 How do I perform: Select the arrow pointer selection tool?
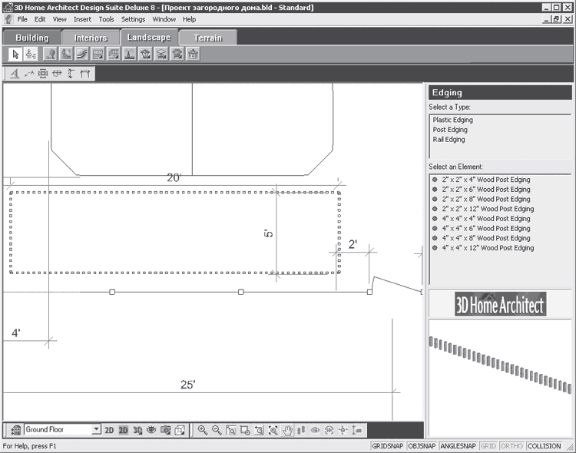(x=15, y=54)
